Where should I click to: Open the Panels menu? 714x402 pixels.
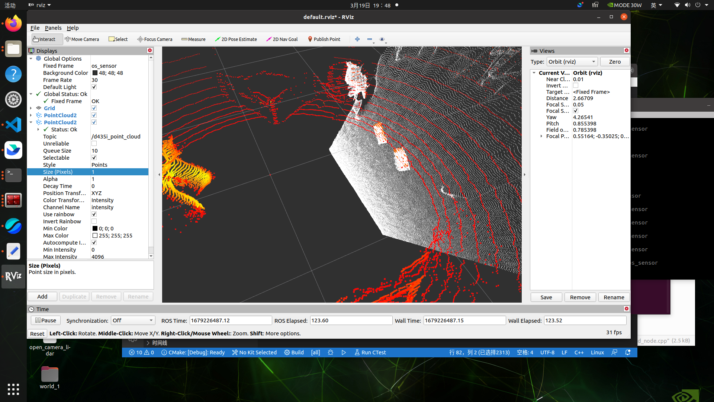[x=53, y=28]
